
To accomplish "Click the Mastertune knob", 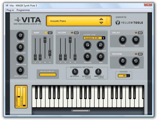I will tap(20, 70).
